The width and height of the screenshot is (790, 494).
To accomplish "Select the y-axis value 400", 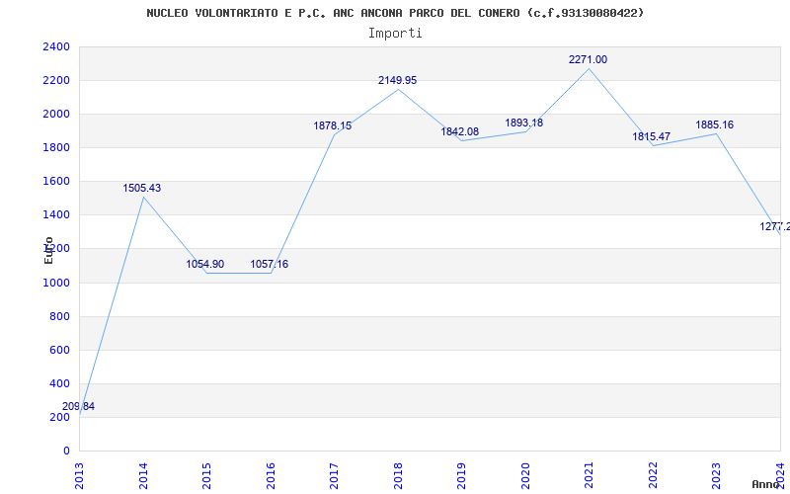I will click(x=60, y=383).
